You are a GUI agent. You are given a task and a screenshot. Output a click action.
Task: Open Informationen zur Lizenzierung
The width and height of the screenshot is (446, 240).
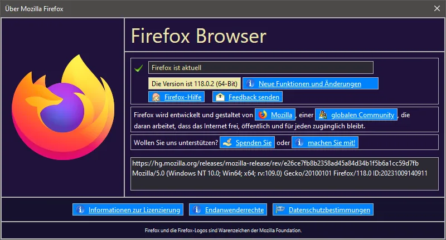point(128,209)
